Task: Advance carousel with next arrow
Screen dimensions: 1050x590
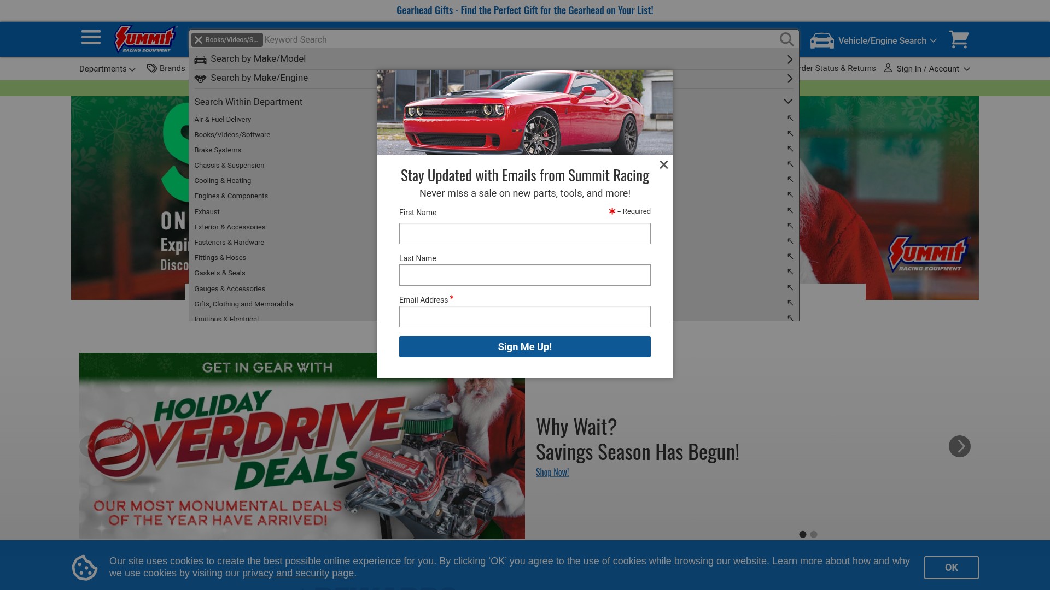Action: pyautogui.click(x=960, y=446)
